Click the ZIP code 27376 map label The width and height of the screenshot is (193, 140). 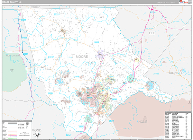[76, 76]
